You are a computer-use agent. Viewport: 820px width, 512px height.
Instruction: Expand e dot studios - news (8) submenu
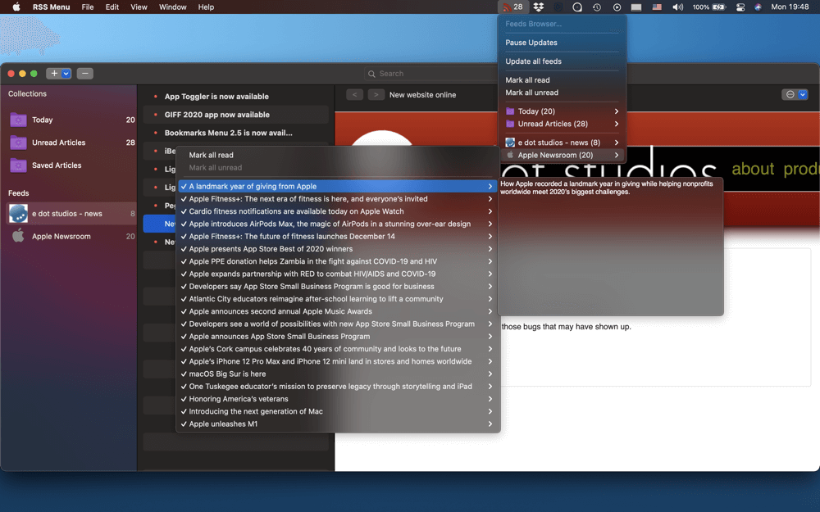617,143
